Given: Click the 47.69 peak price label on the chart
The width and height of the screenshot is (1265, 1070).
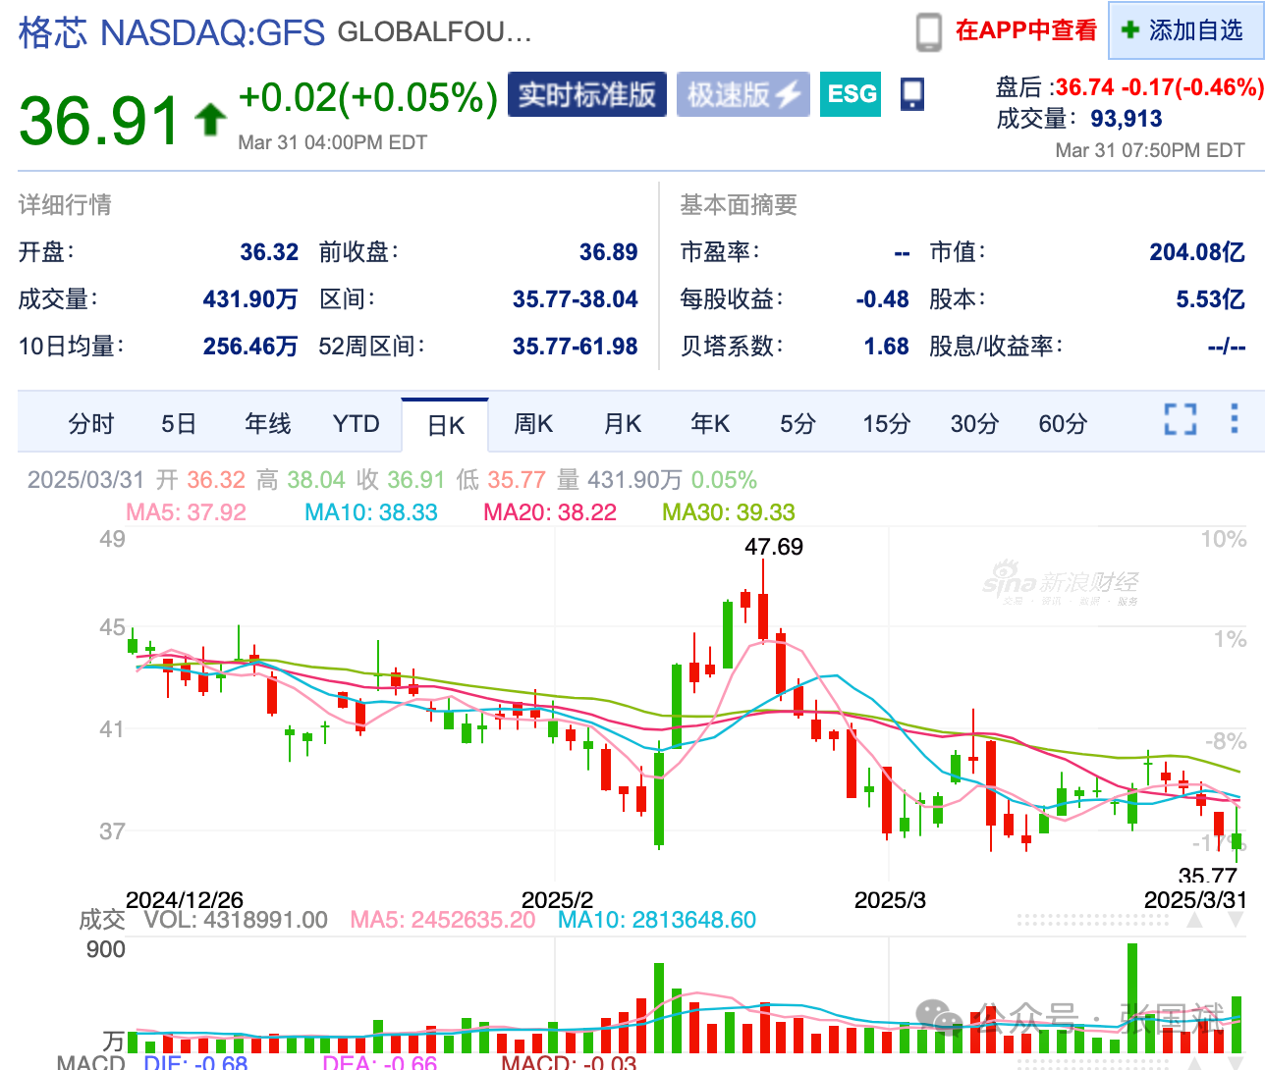Looking at the screenshot, I should [x=774, y=547].
